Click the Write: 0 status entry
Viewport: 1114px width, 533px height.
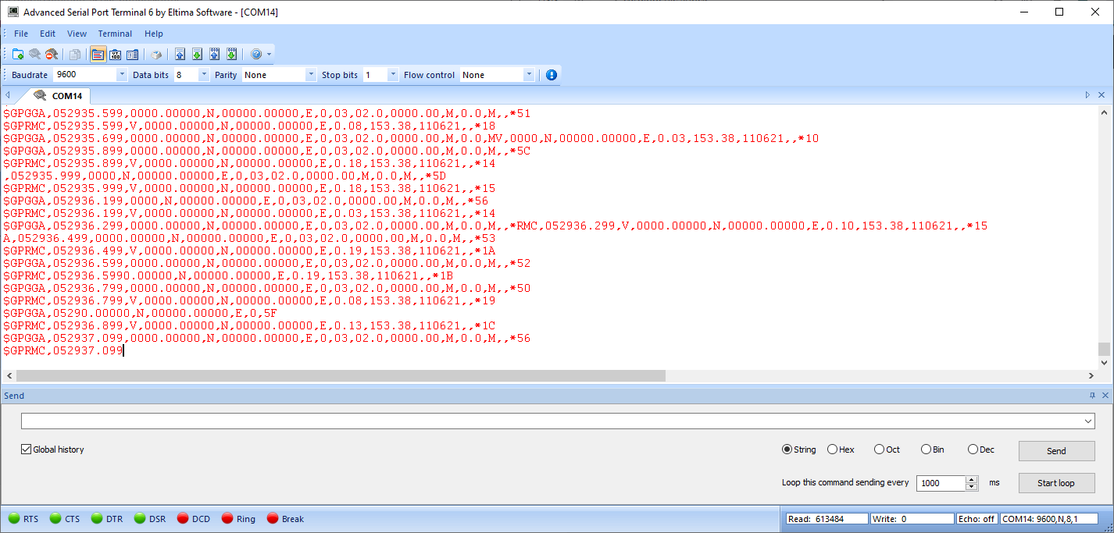(912, 518)
